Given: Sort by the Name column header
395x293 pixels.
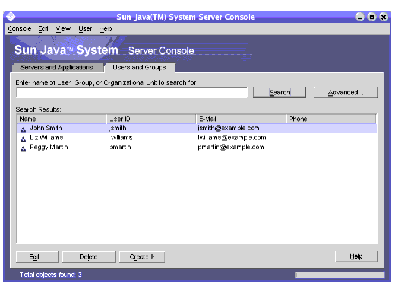Looking at the screenshot, I should (x=62, y=119).
